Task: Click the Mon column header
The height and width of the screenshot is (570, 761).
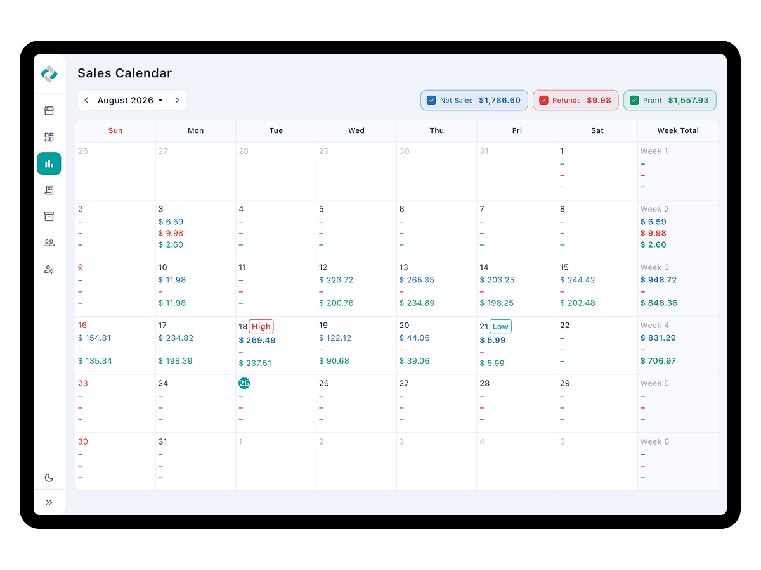Action: tap(196, 130)
